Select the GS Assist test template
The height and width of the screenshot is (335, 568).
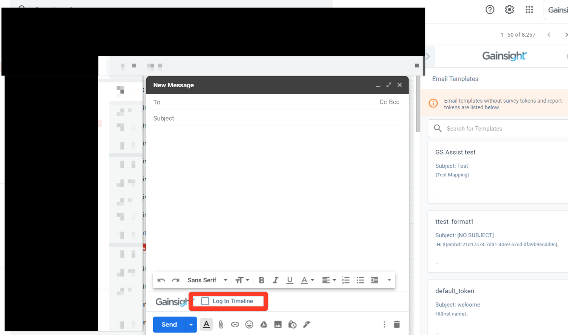pos(498,172)
